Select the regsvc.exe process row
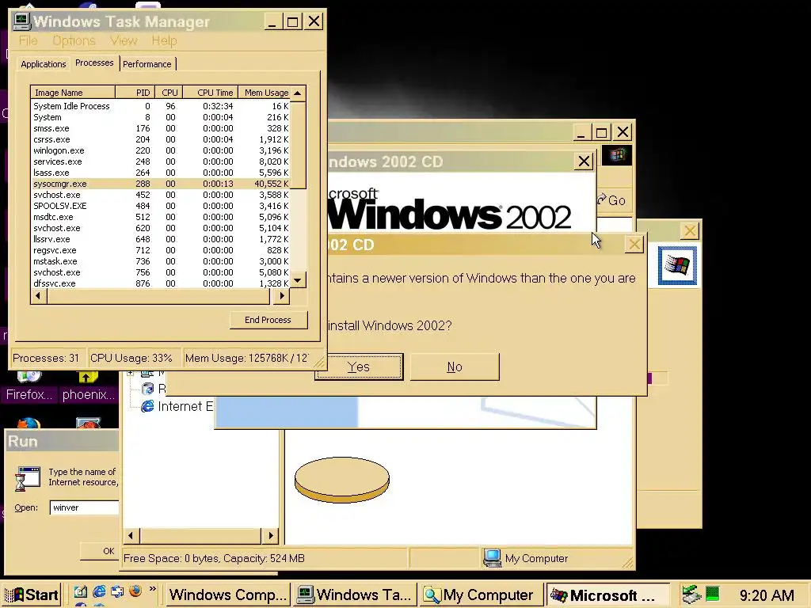 click(x=161, y=250)
